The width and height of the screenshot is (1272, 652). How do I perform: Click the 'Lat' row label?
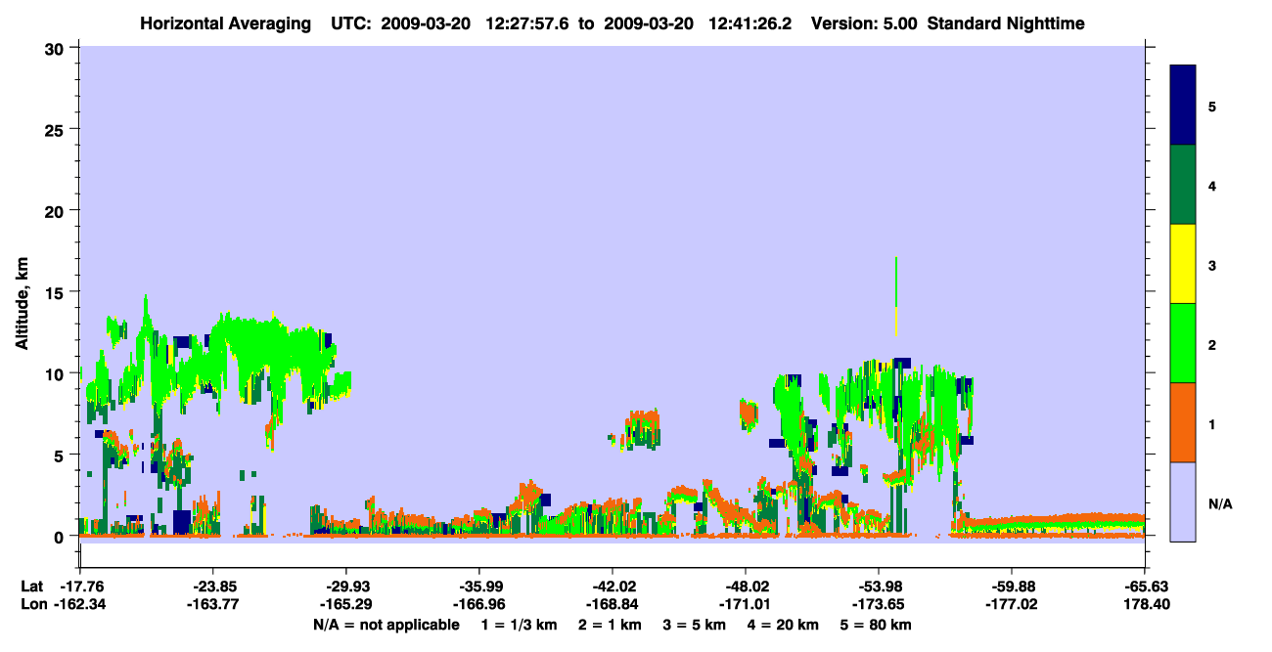coord(30,587)
